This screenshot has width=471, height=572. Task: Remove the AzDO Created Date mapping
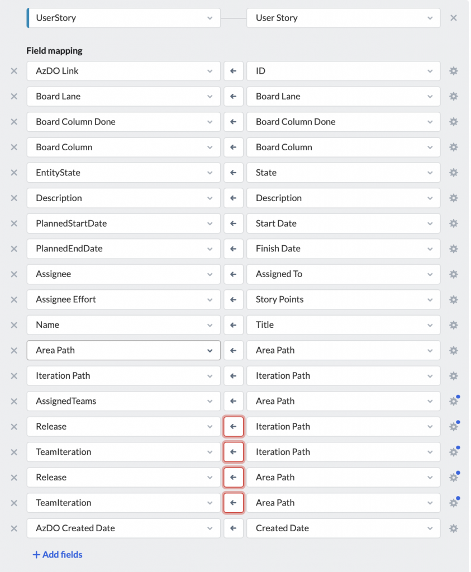[x=14, y=528]
